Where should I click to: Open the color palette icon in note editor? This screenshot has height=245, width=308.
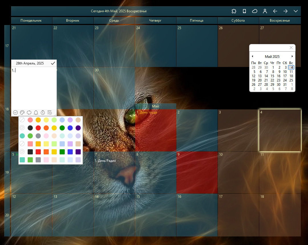(22, 113)
